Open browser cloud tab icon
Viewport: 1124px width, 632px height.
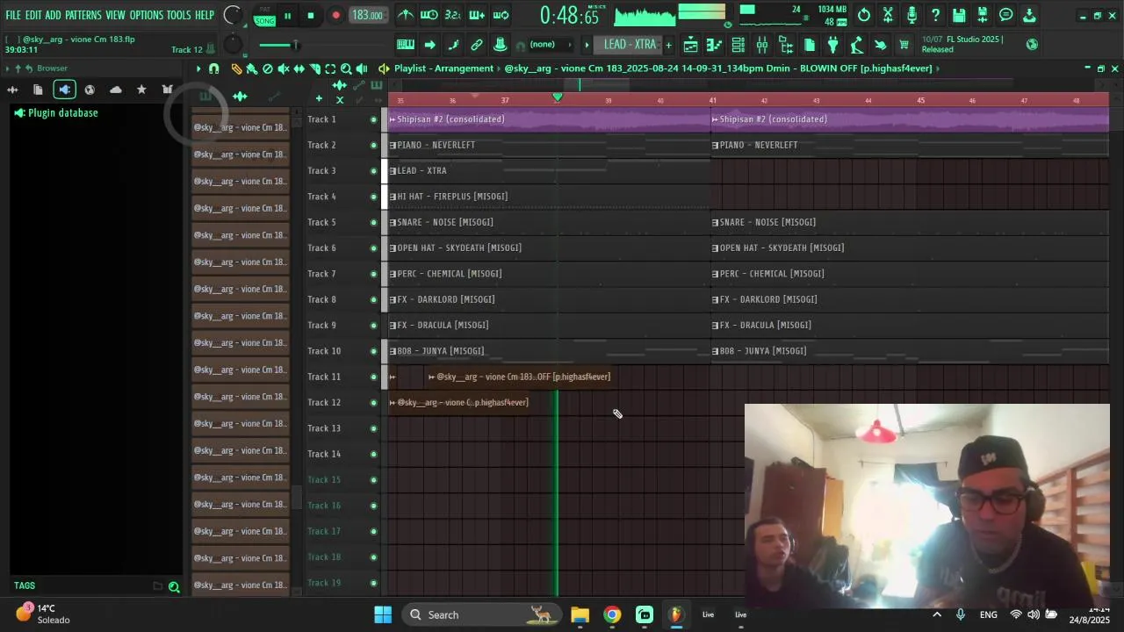pos(115,90)
